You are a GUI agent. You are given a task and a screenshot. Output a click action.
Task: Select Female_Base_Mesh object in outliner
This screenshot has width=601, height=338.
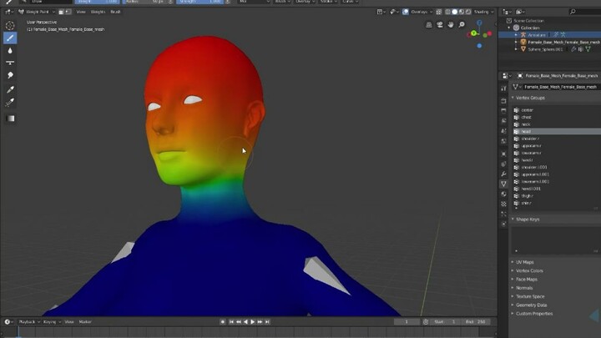pyautogui.click(x=563, y=43)
